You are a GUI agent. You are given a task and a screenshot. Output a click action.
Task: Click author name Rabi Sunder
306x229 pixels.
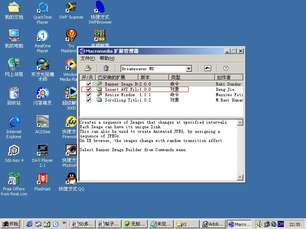coord(228,84)
